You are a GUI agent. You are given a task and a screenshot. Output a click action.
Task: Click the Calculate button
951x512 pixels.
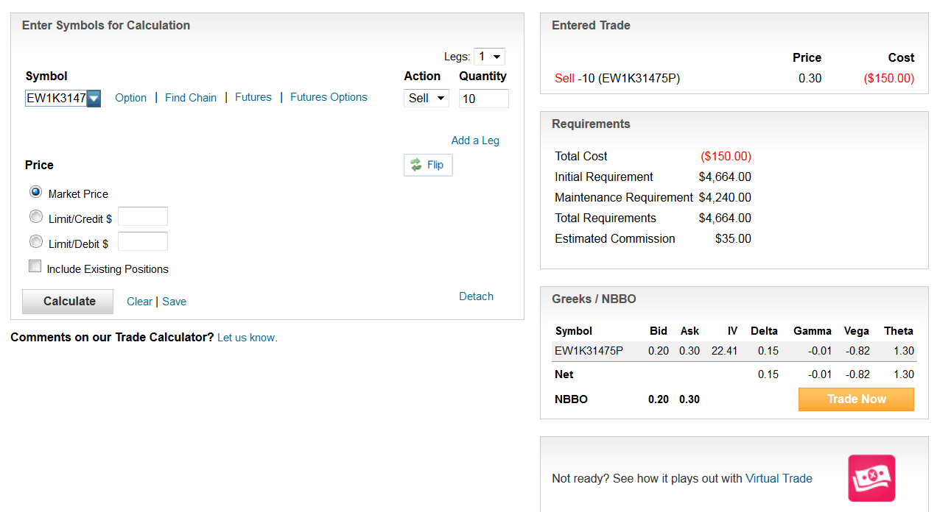click(68, 302)
